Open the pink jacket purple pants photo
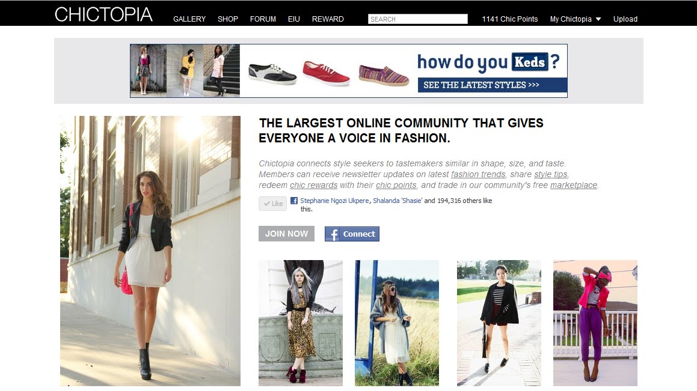 [x=595, y=323]
